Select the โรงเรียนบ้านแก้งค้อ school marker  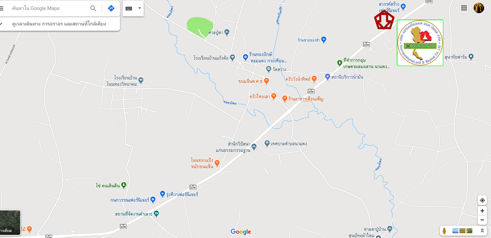(x=232, y=58)
